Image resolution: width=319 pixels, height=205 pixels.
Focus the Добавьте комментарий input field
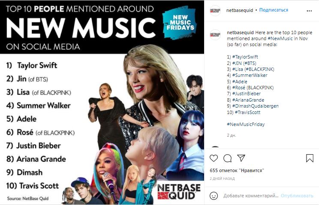pyautogui.click(x=251, y=196)
